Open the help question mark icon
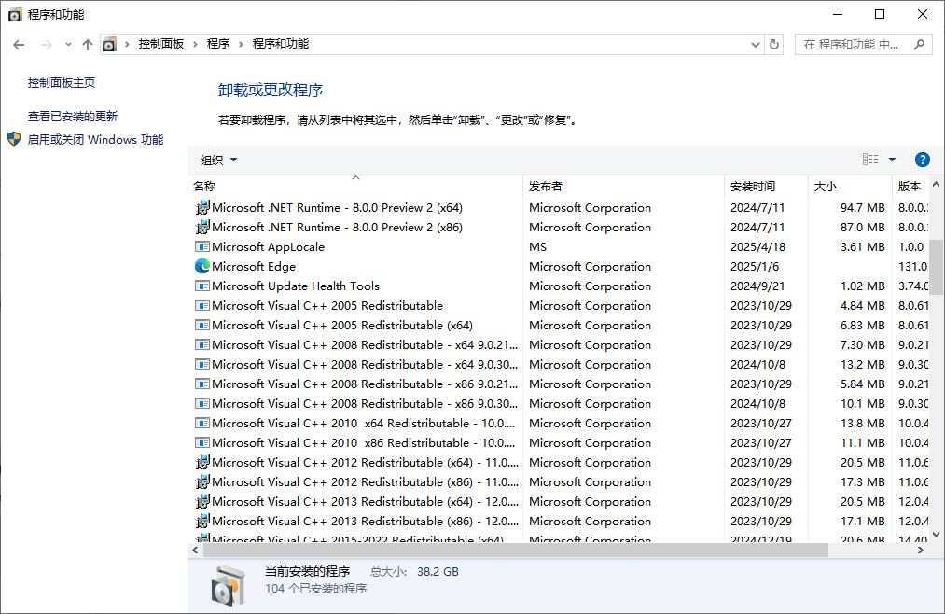This screenshot has height=614, width=945. point(922,160)
